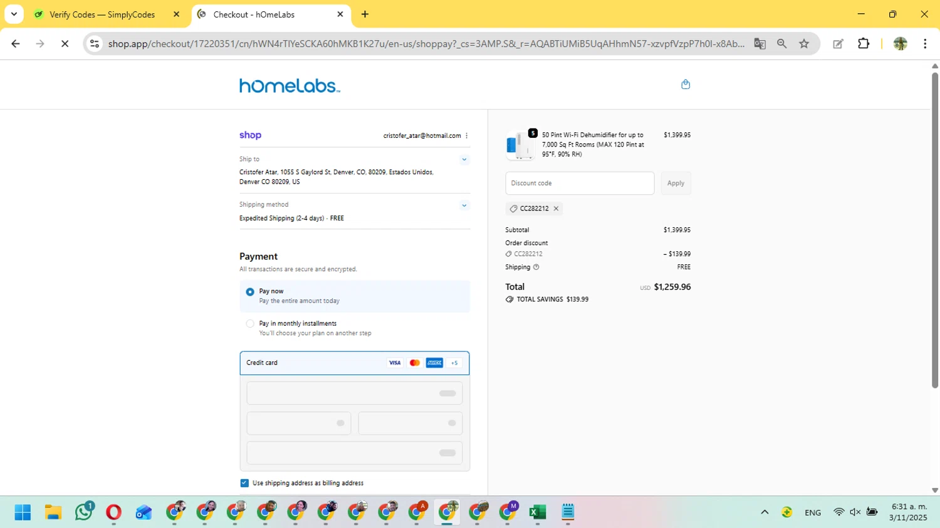Click the pen extension icon
The width and height of the screenshot is (940, 528).
click(x=838, y=44)
